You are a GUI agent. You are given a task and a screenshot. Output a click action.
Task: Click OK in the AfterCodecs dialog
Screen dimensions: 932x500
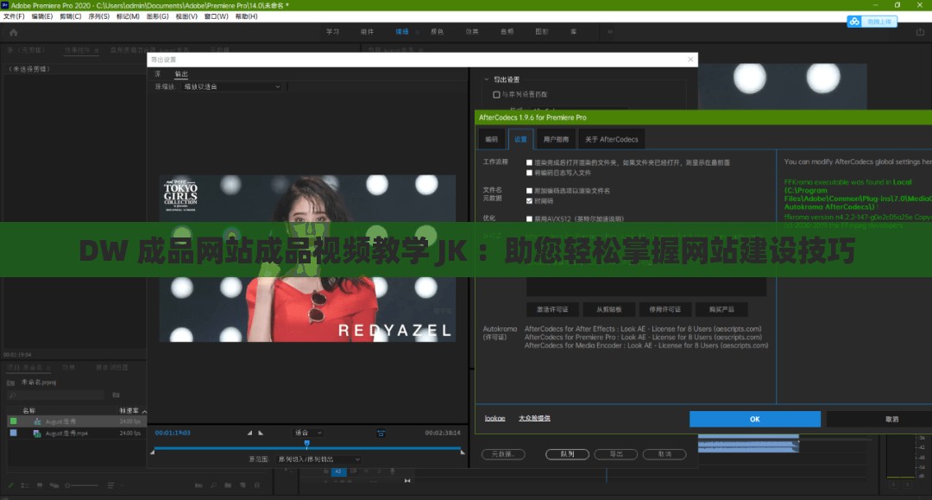[753, 419]
